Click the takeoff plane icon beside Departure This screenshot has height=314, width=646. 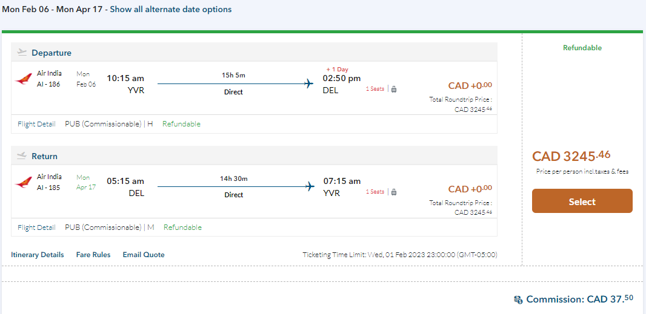coord(22,53)
